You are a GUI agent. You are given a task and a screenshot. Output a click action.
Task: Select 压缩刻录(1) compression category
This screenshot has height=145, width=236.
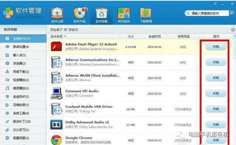pyautogui.click(x=23, y=105)
